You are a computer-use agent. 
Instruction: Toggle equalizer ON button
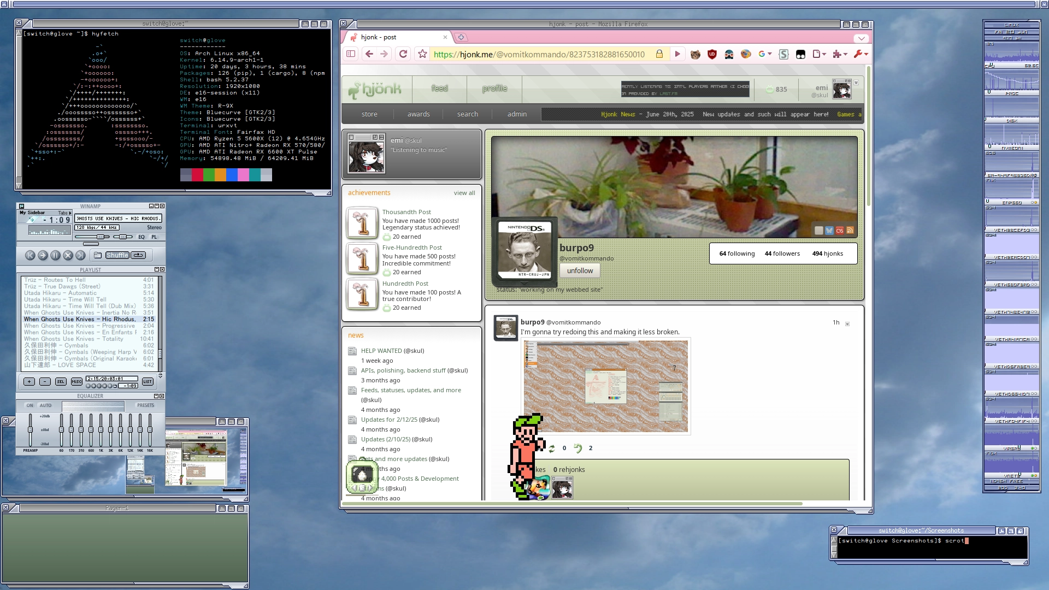pos(30,405)
